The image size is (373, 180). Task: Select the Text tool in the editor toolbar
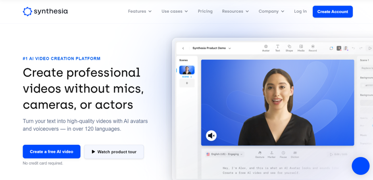[x=277, y=48]
